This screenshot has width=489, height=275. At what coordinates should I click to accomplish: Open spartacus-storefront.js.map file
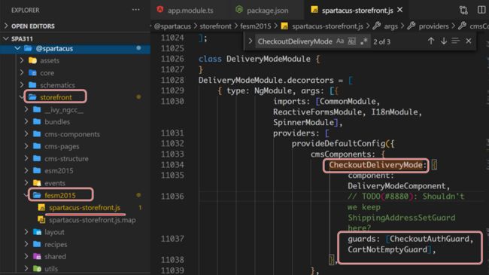click(93, 220)
